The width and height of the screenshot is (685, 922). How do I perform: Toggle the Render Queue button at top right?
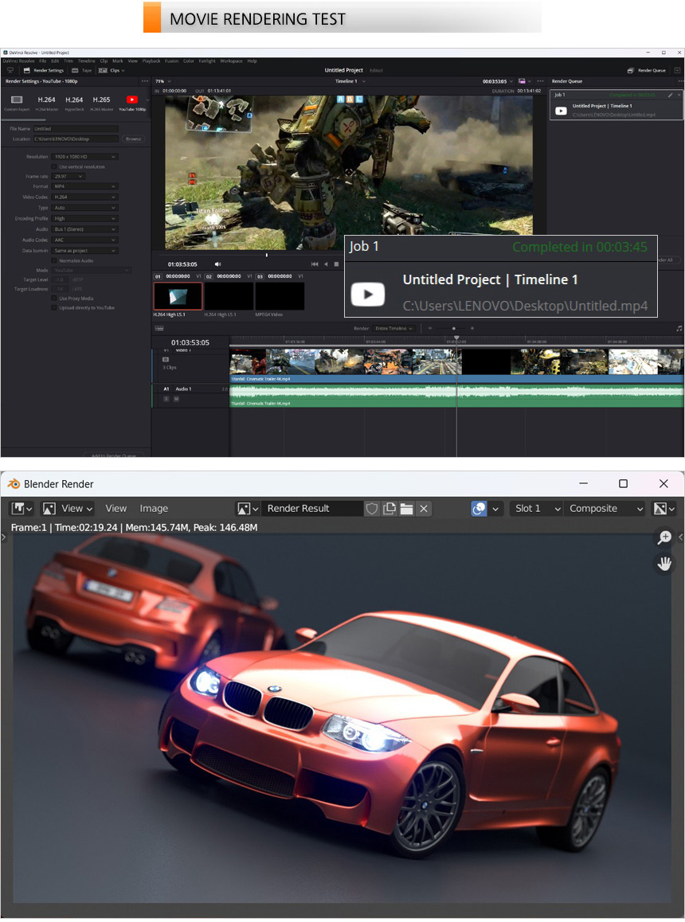click(x=646, y=71)
